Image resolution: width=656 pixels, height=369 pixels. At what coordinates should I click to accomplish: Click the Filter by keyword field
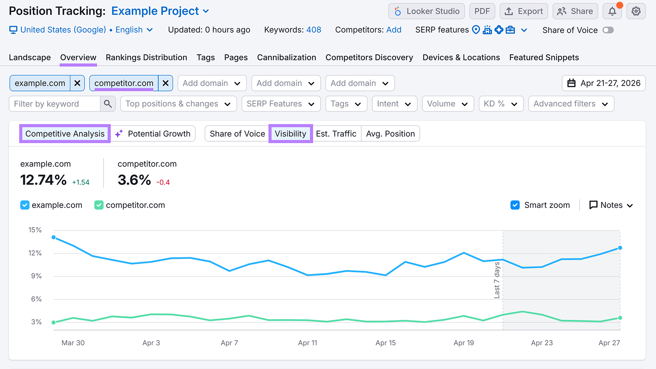coord(55,104)
